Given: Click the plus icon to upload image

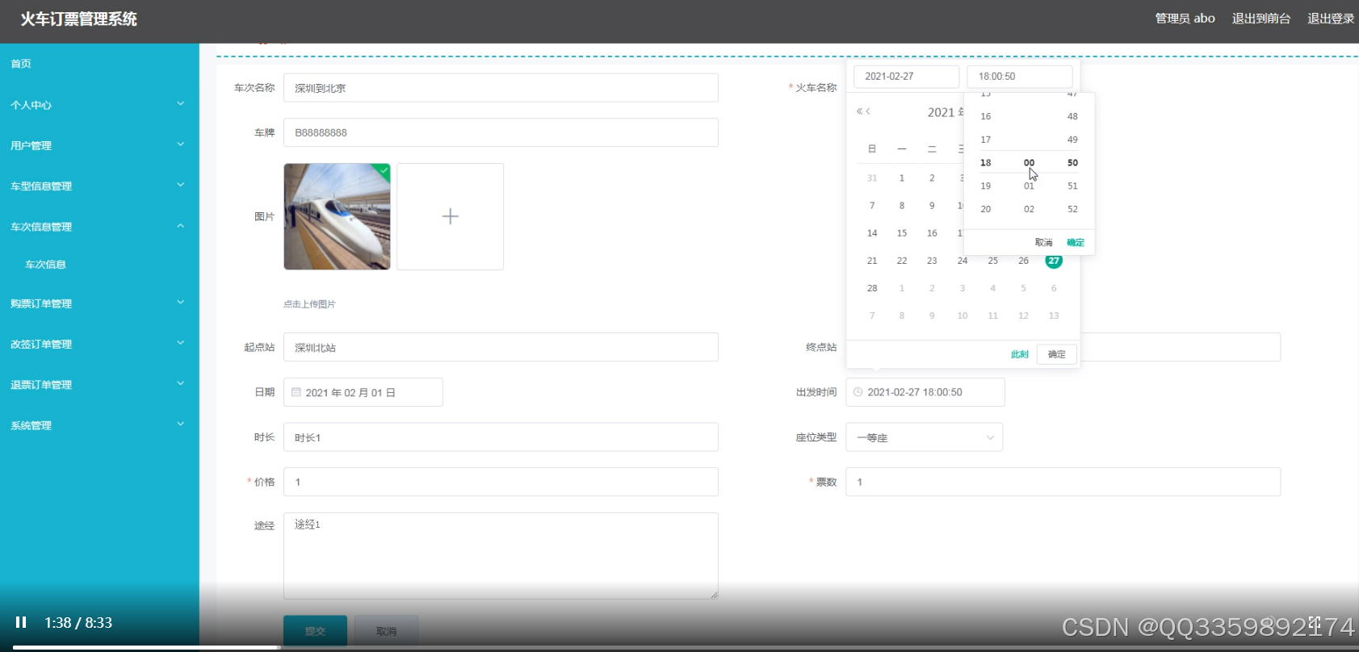Looking at the screenshot, I should coord(450,216).
